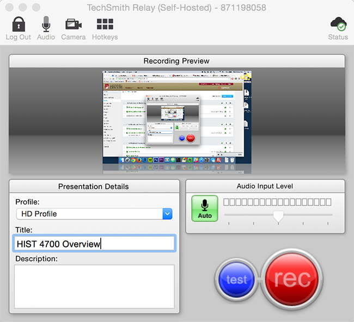Image resolution: width=354 pixels, height=322 pixels.
Task: Click the blue test button
Action: point(236,280)
